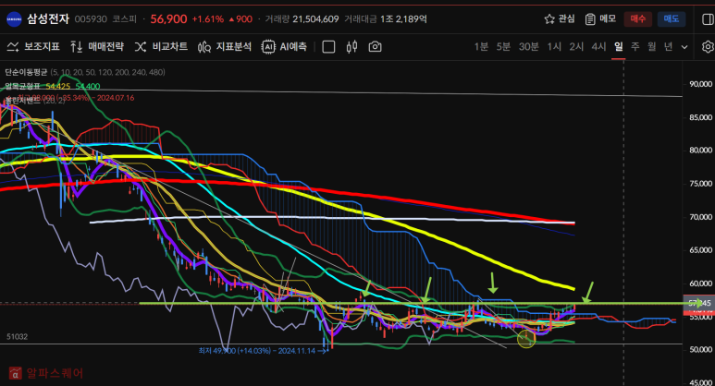Viewport: 715px width, 386px height.
Task: Click the 60,000 price axis label
Action: pyautogui.click(x=700, y=283)
